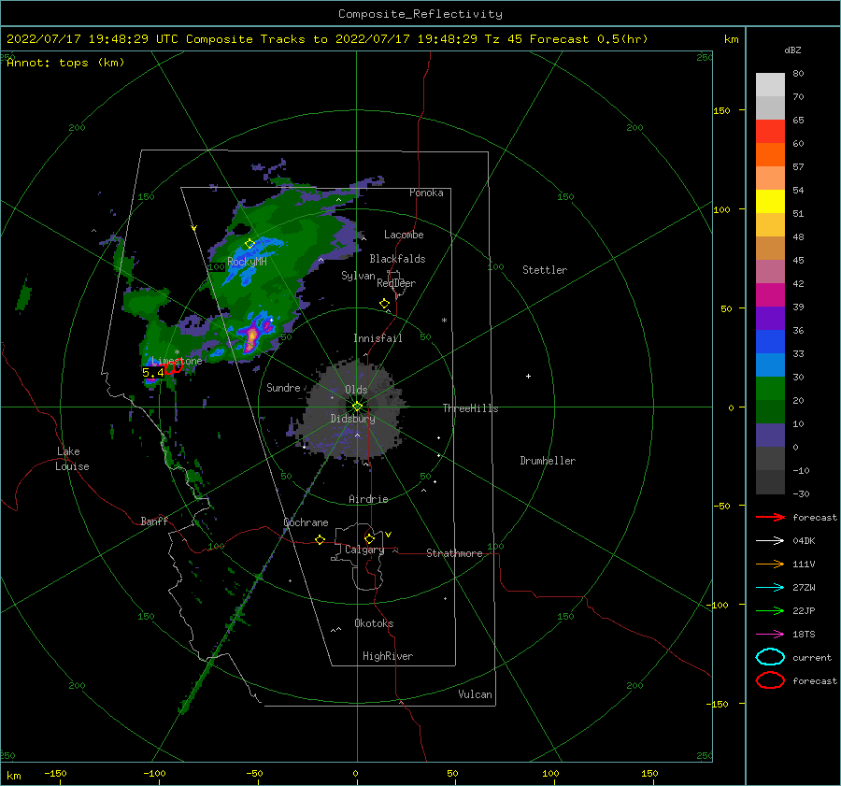This screenshot has width=841, height=786.
Task: Click the Annot: tops (km) label
Action: tap(65, 63)
